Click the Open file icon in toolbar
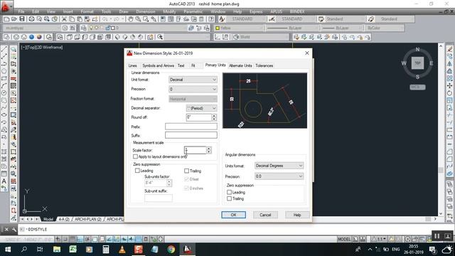 pos(14,19)
